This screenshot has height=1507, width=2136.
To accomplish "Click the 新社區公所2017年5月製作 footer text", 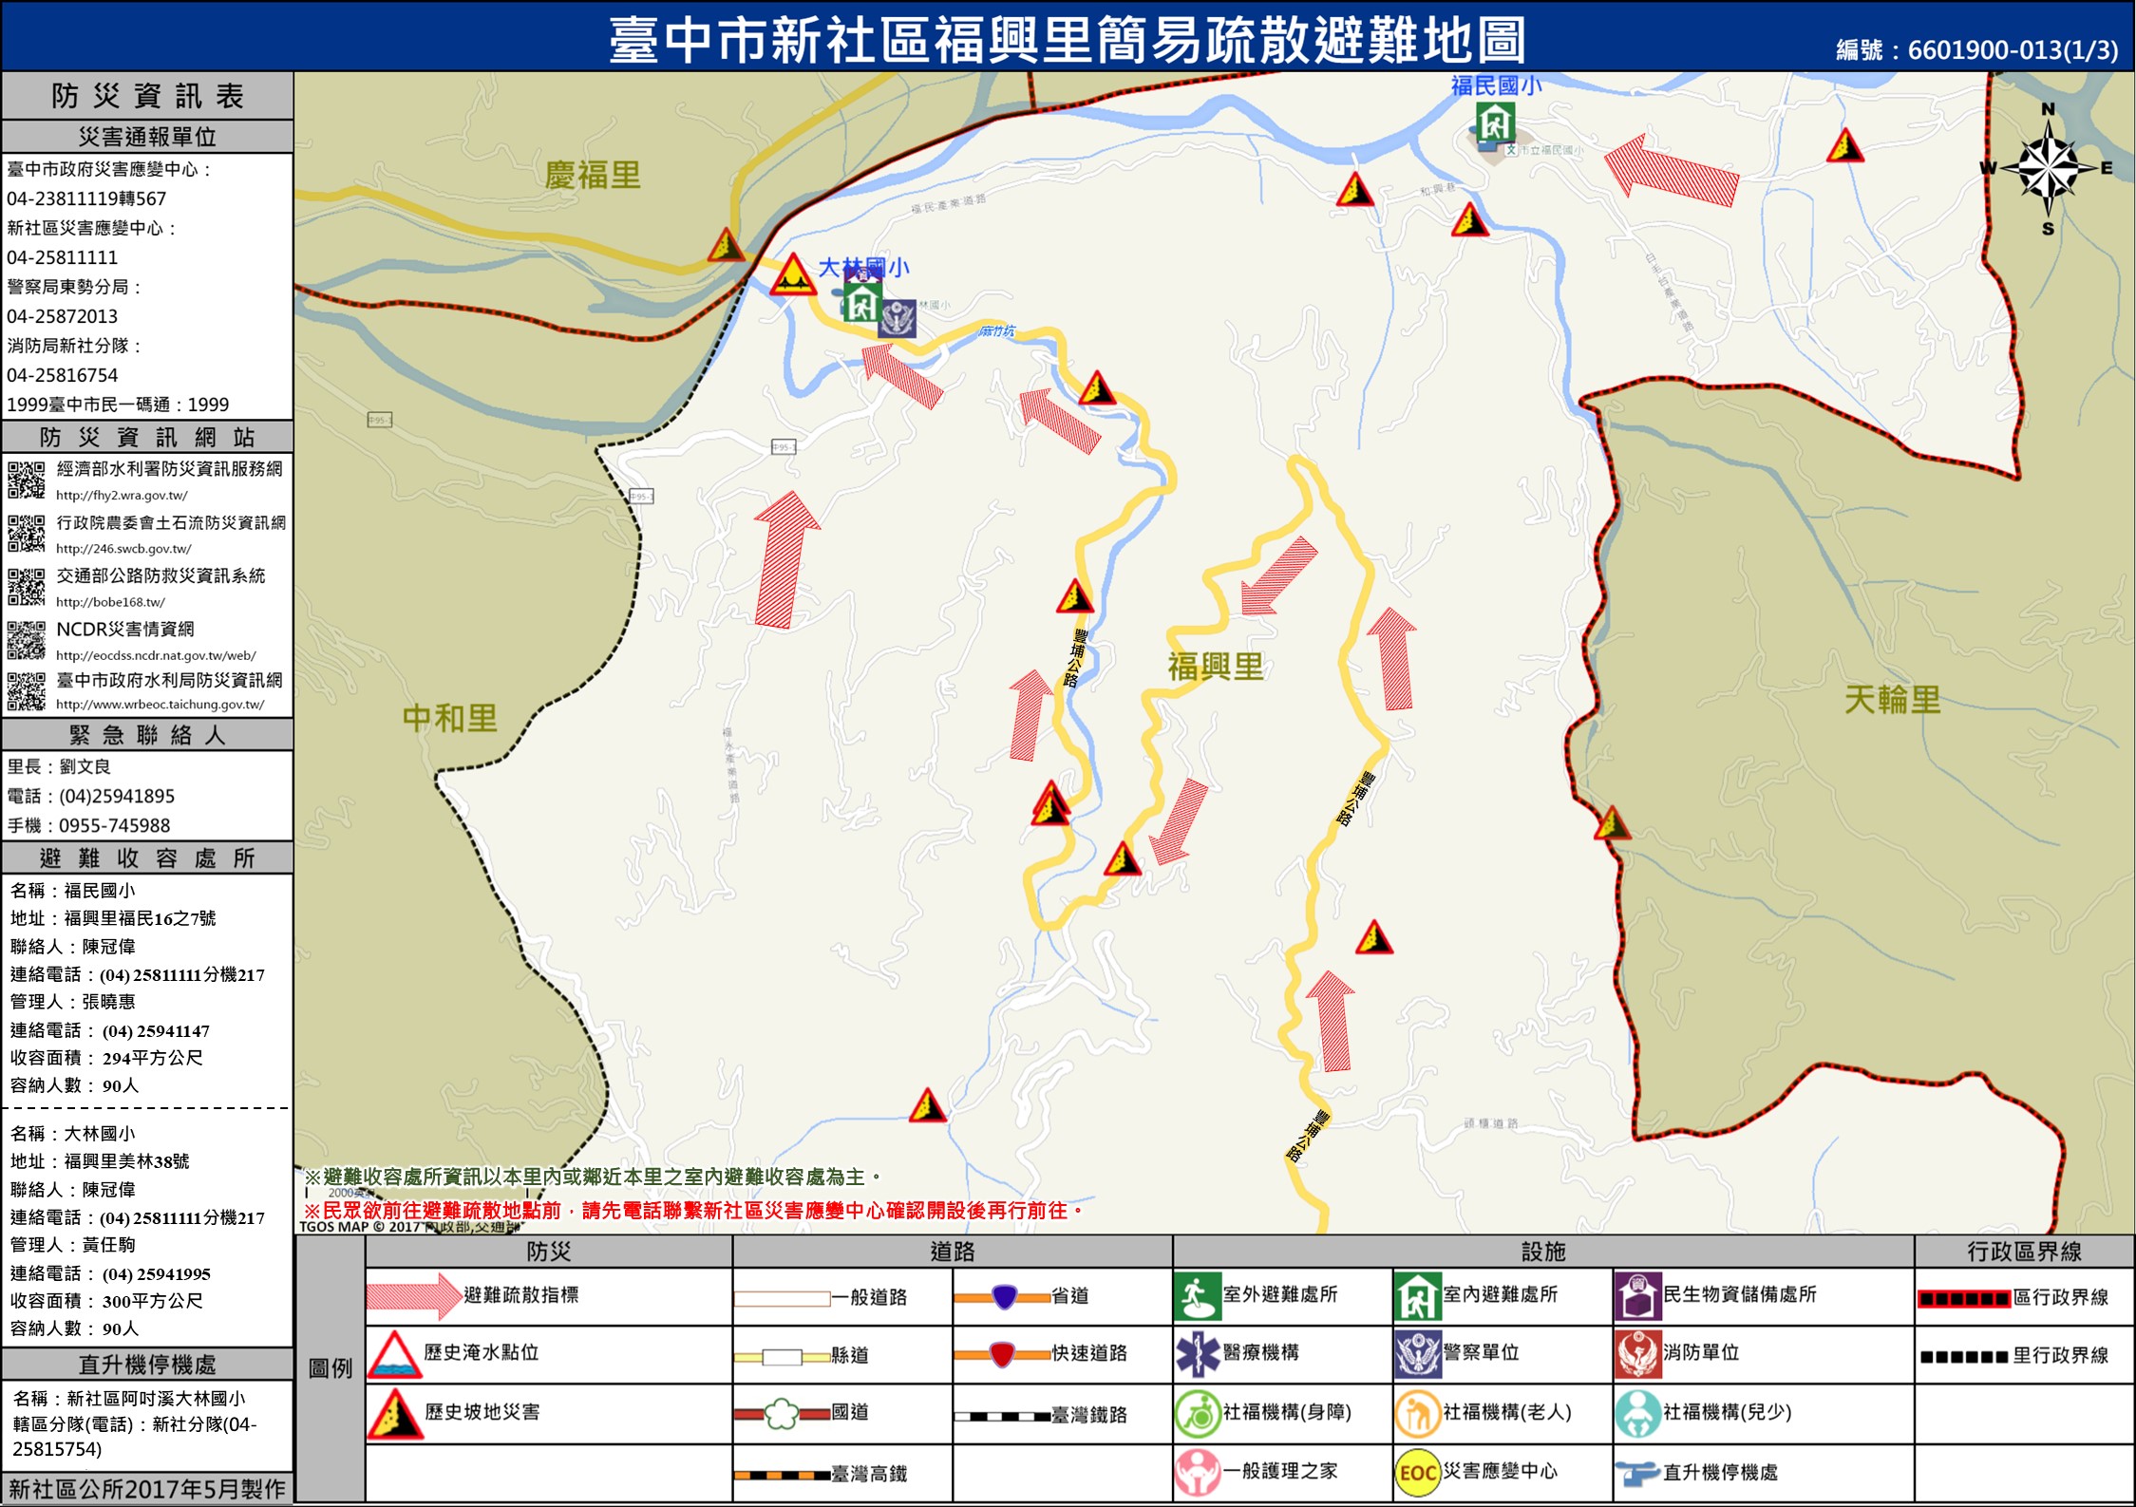I will [x=147, y=1489].
